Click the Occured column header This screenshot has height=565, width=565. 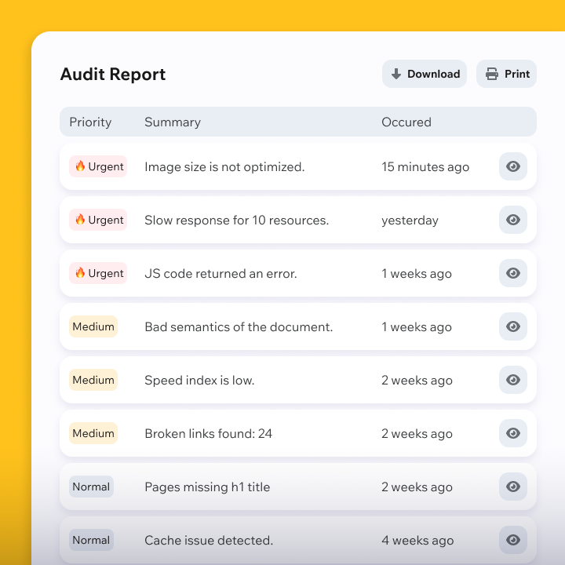tap(406, 122)
